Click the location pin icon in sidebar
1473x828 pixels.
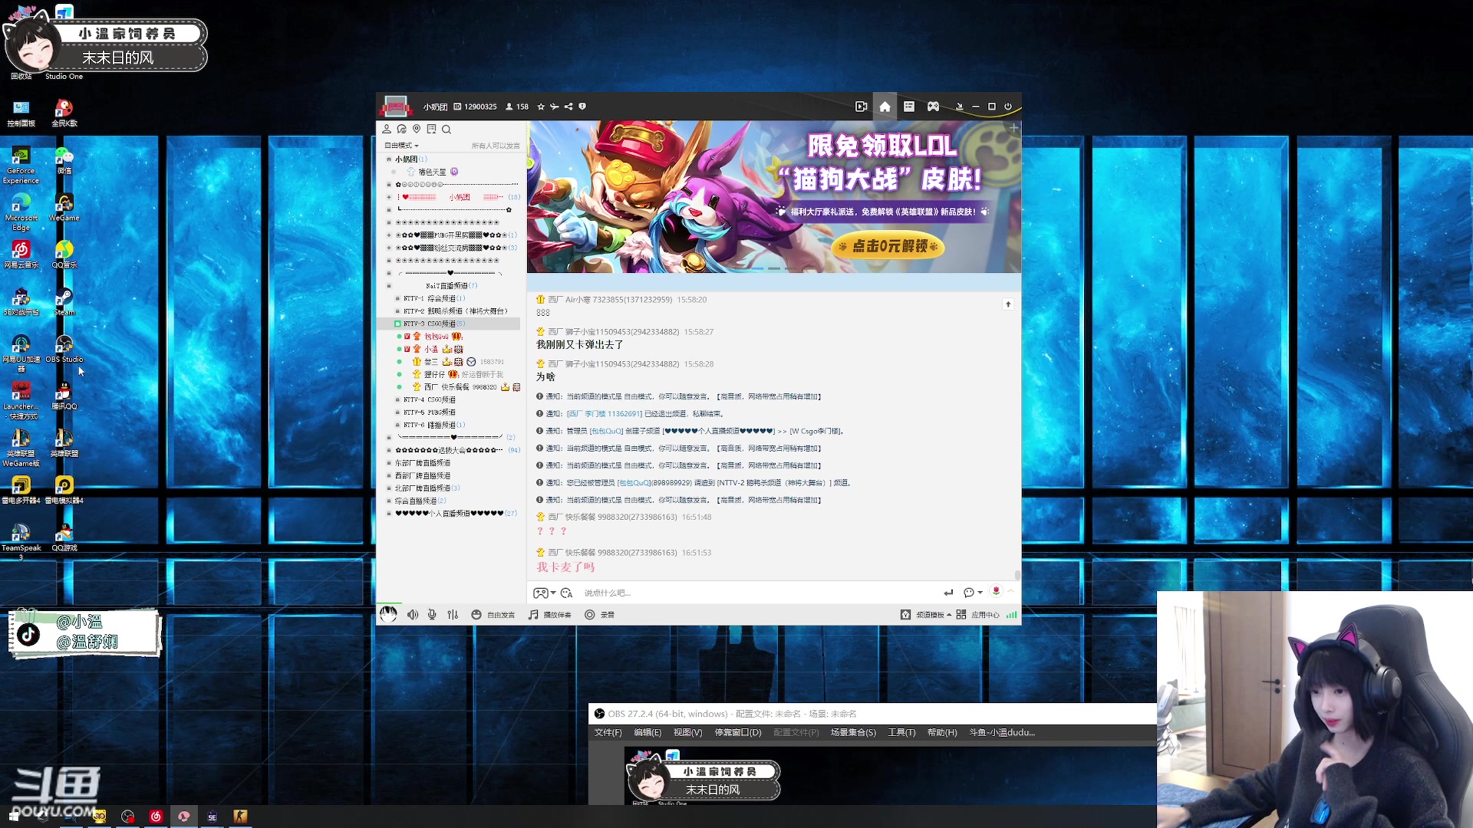[x=417, y=129]
